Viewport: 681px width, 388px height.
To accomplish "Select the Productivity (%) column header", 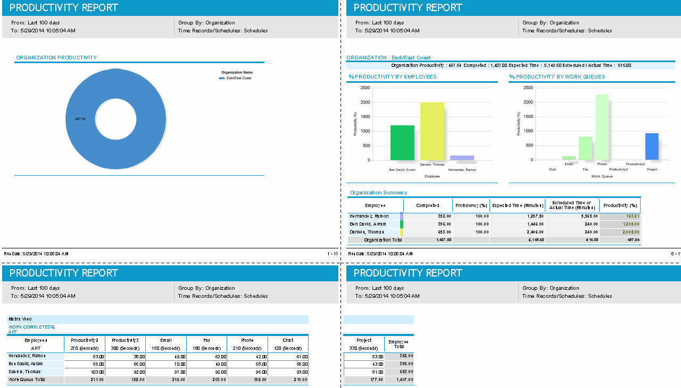I will pyautogui.click(x=620, y=205).
